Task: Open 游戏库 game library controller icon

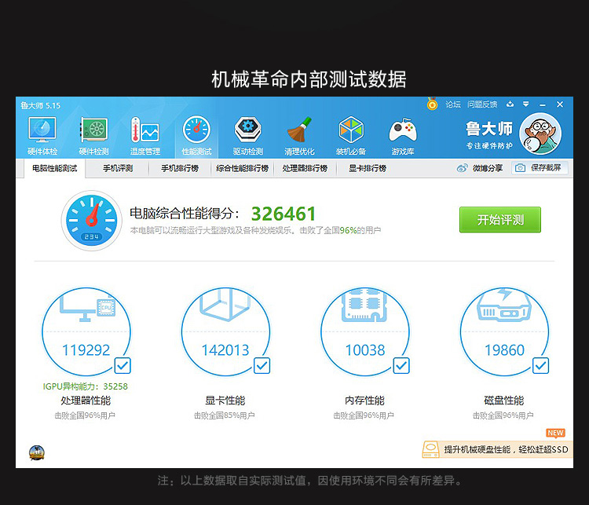Action: pyautogui.click(x=403, y=130)
